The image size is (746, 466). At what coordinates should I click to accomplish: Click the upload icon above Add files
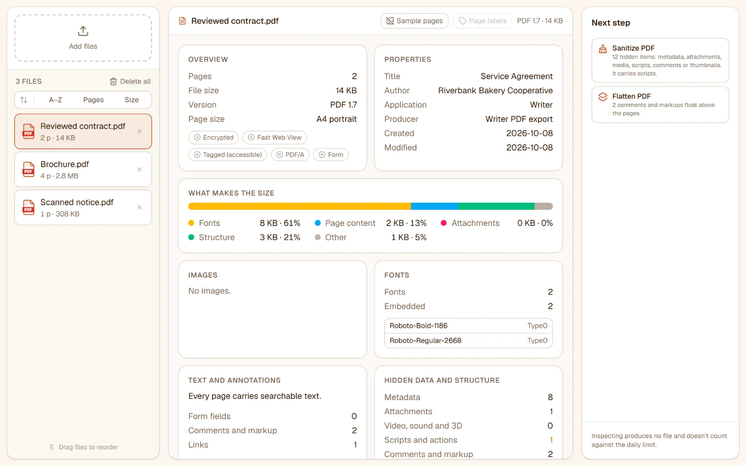(83, 31)
